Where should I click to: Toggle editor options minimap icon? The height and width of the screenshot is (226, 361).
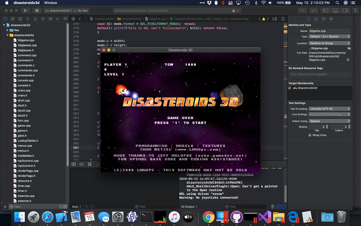point(274,19)
